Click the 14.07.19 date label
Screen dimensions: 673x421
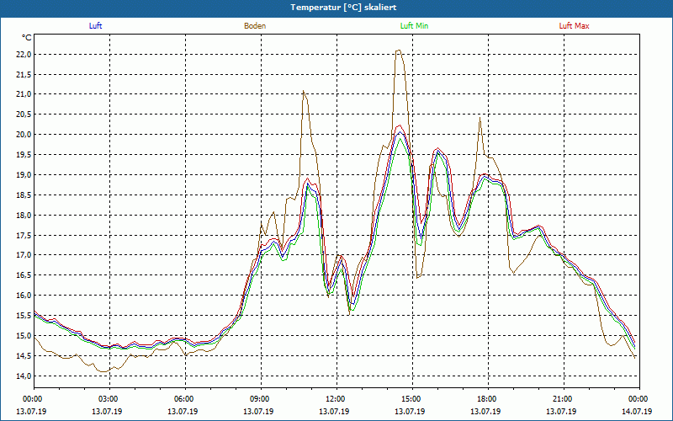(637, 412)
